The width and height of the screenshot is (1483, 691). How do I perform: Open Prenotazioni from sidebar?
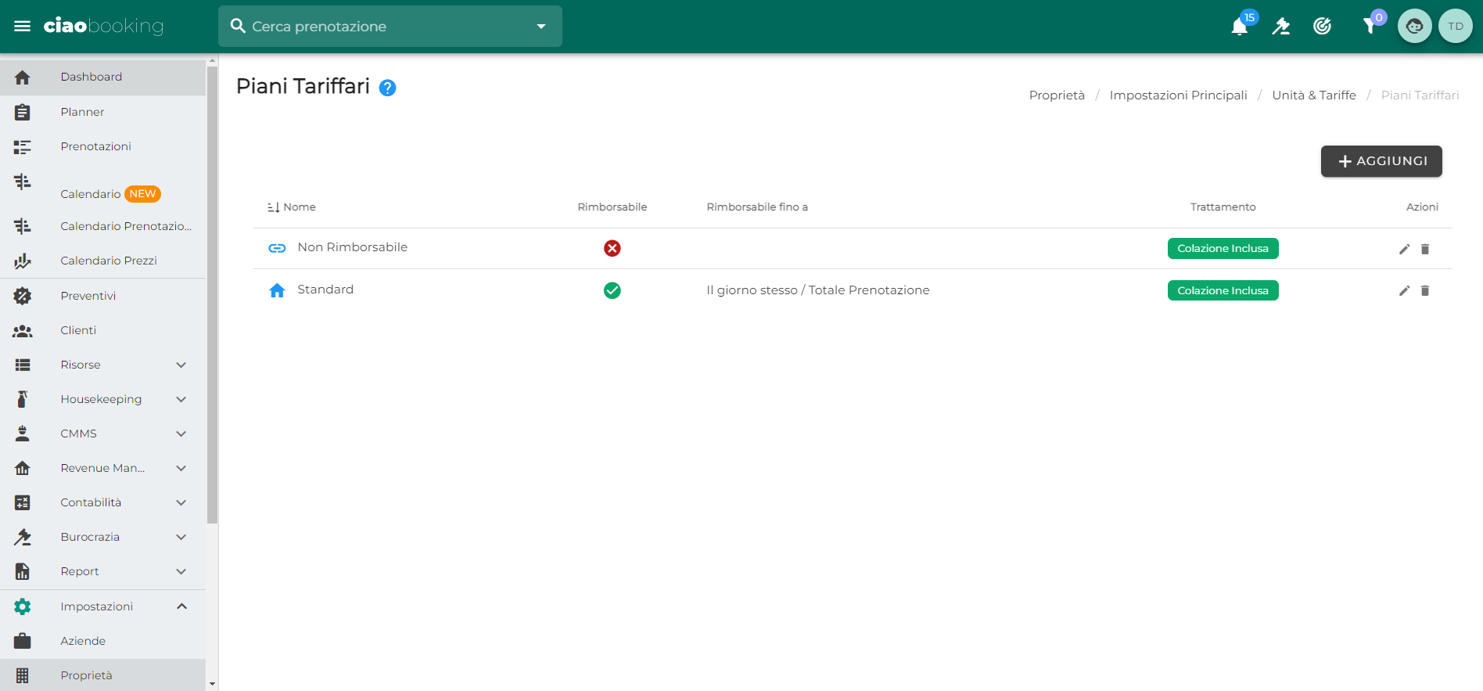click(x=103, y=146)
